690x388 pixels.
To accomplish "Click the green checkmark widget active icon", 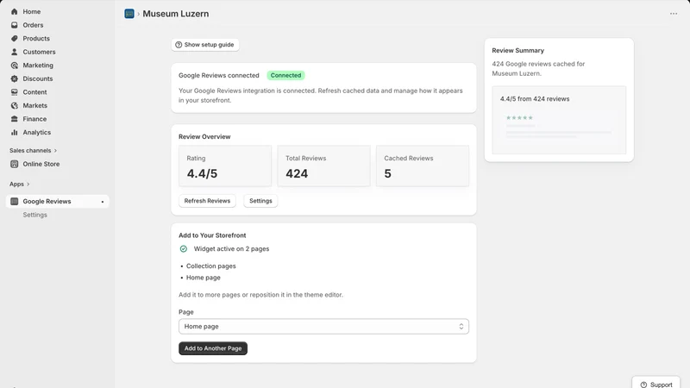I will click(184, 249).
